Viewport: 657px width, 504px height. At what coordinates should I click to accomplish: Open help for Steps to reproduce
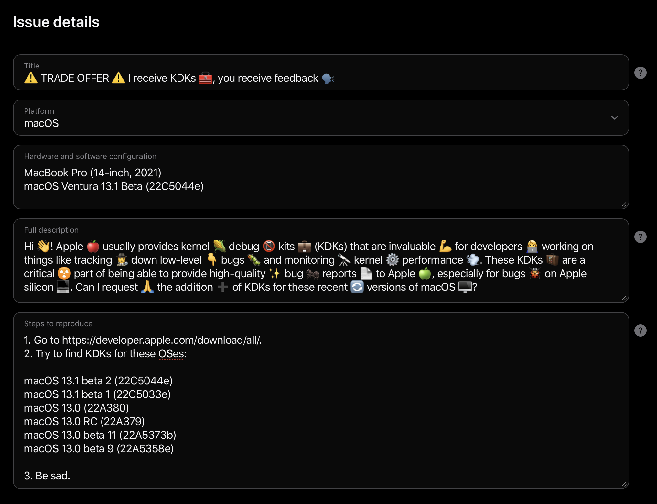640,331
